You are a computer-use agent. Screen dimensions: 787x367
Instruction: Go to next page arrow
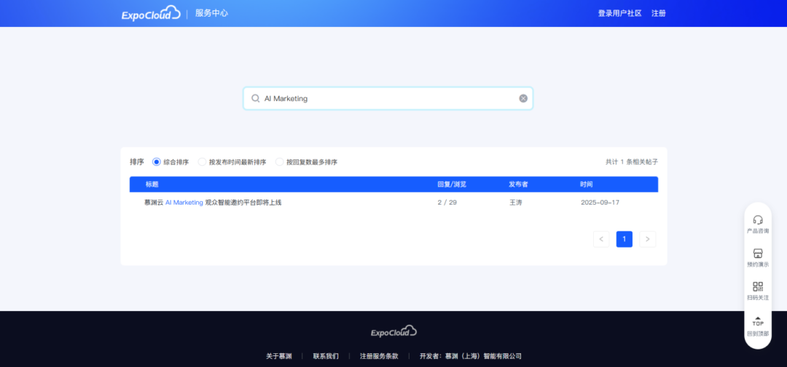click(647, 239)
